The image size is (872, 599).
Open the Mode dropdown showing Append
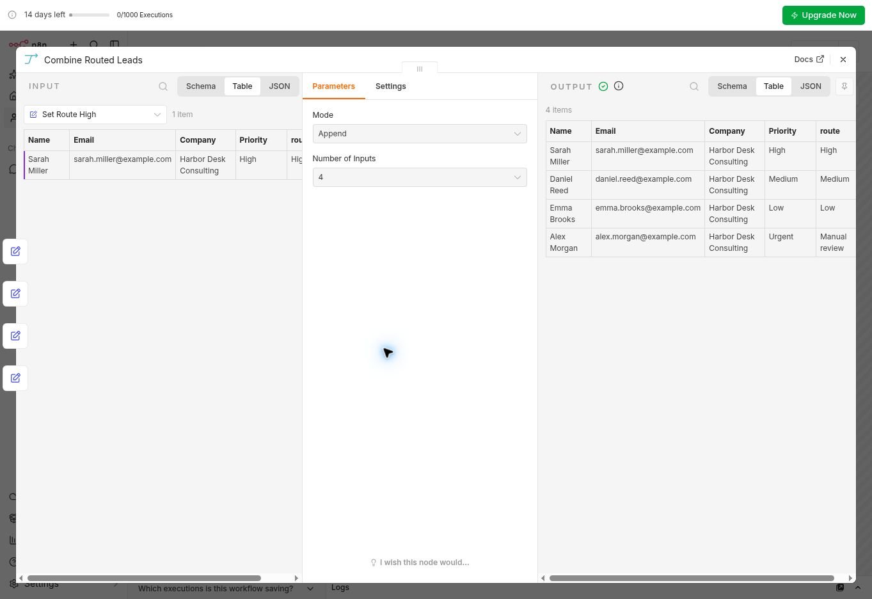pyautogui.click(x=420, y=134)
